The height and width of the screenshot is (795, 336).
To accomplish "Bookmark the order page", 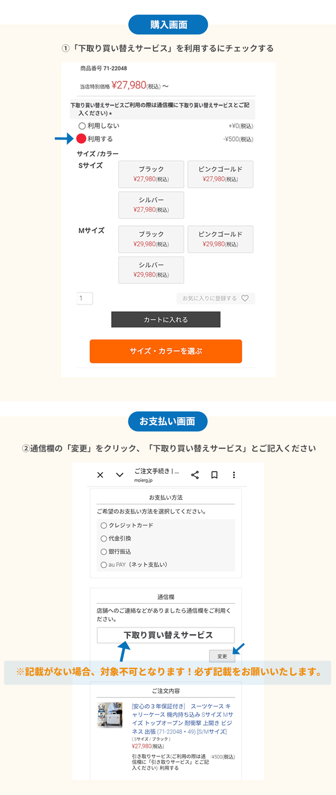I will (214, 475).
